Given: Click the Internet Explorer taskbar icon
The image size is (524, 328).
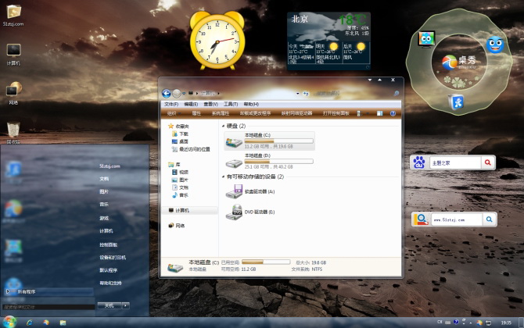Looking at the screenshot, I should [x=30, y=321].
